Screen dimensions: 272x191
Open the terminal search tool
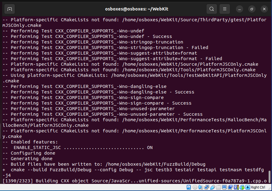point(212,9)
